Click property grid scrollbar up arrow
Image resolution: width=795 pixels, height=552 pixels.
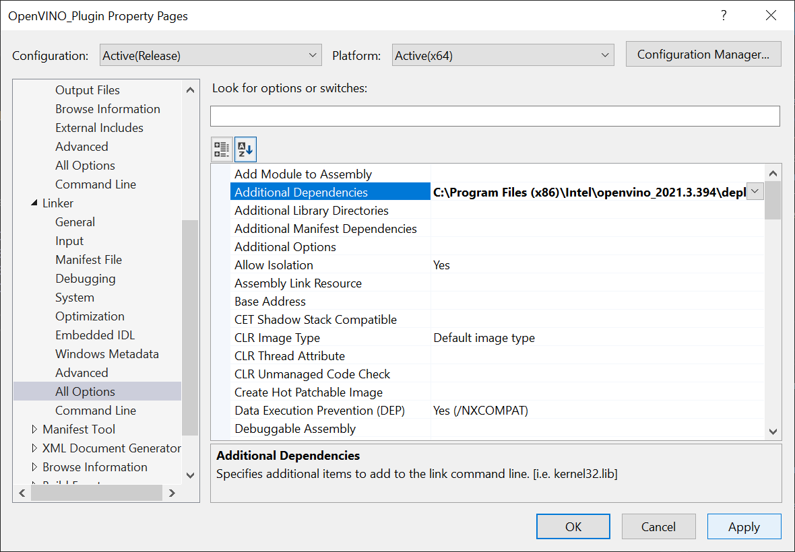point(773,173)
